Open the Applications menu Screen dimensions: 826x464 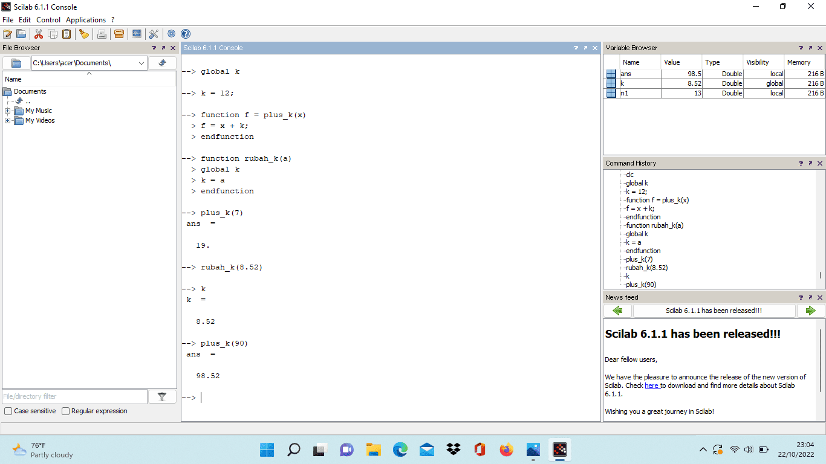[86, 20]
